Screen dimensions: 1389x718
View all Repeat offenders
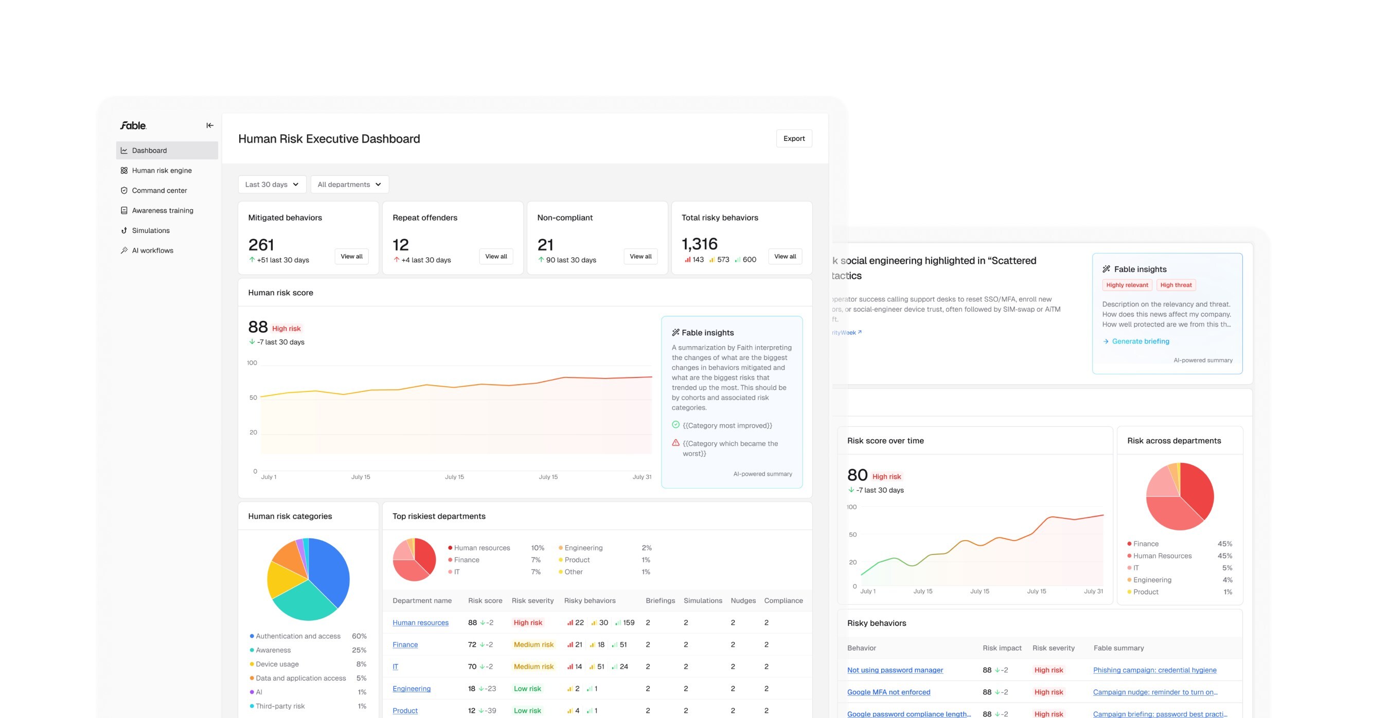tap(495, 257)
